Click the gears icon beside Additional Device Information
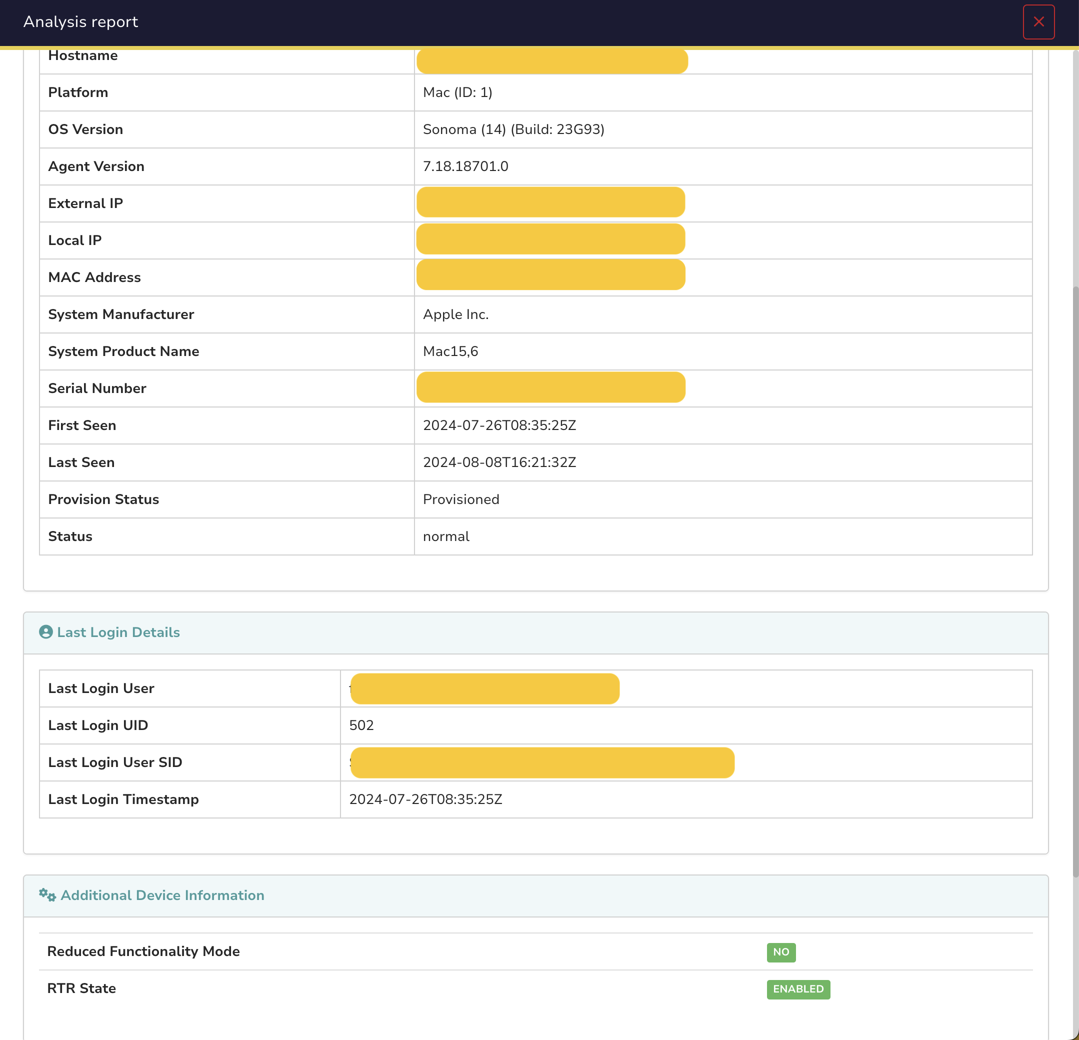The width and height of the screenshot is (1079, 1040). [x=47, y=895]
